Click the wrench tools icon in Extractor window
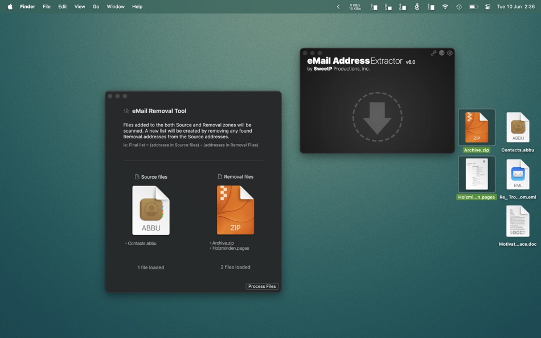541x338 pixels. coord(433,53)
